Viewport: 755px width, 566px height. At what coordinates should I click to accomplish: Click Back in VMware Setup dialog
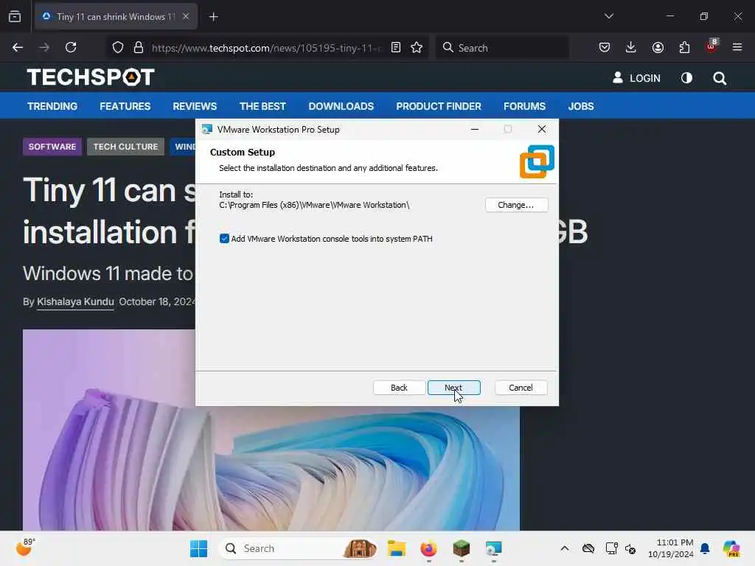[399, 388]
